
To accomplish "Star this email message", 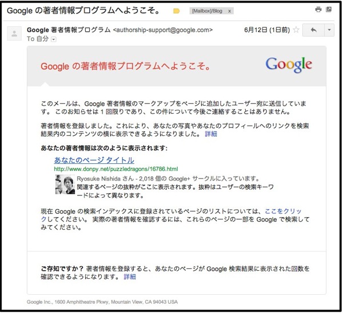I will coord(296,30).
